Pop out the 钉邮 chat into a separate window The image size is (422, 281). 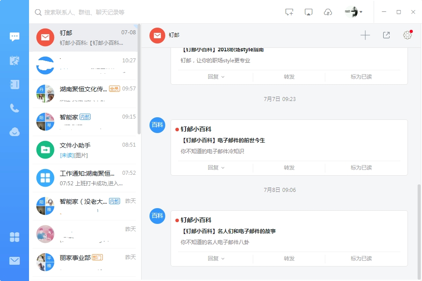pos(386,35)
